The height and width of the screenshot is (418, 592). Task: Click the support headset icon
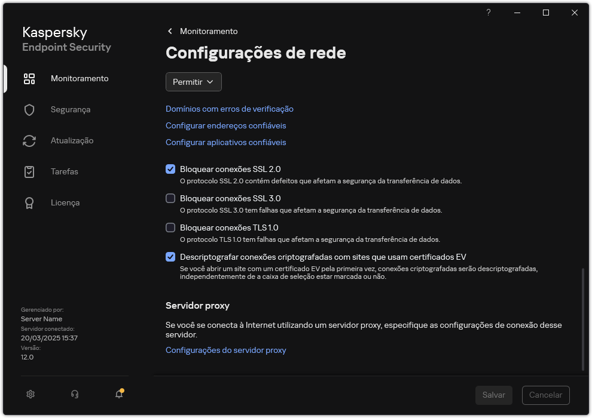pos(74,394)
